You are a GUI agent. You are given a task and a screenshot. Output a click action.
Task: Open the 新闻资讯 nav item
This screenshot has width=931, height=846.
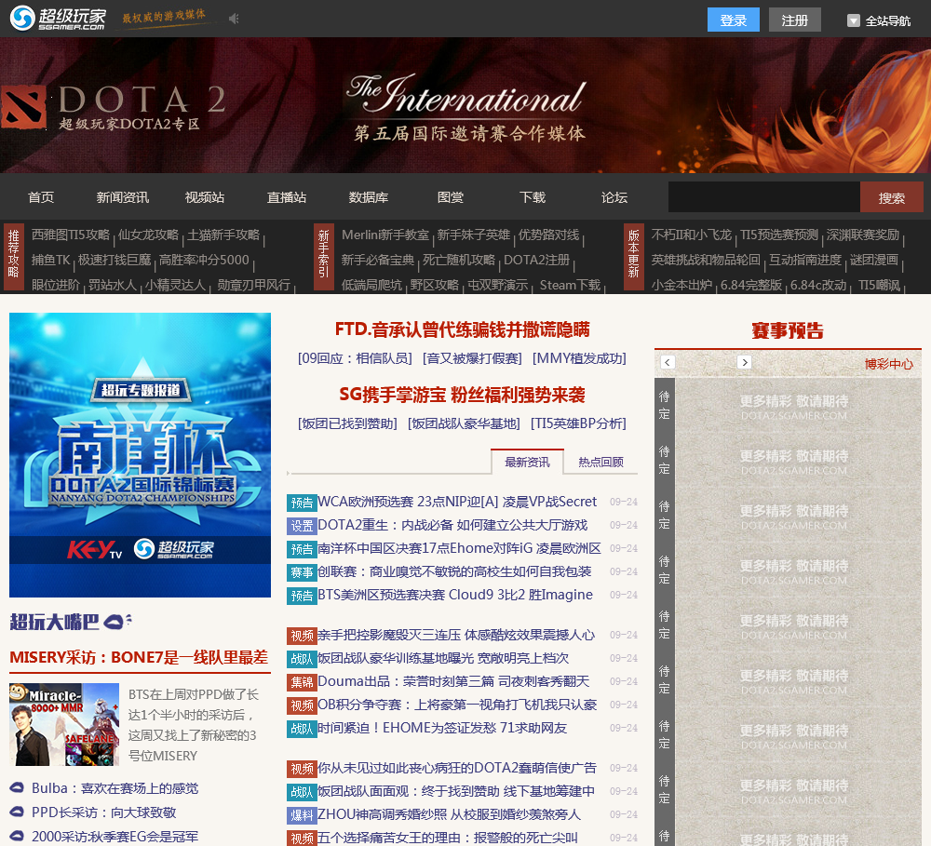tap(123, 197)
